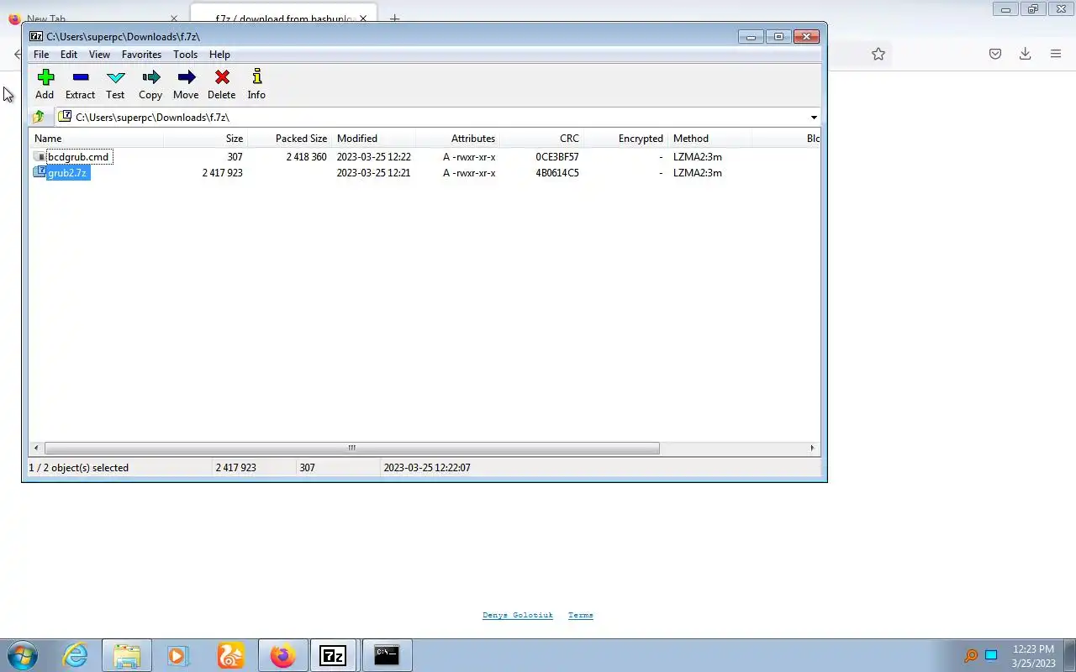The width and height of the screenshot is (1076, 672).
Task: Sort by Encrypted column header
Action: (625, 139)
